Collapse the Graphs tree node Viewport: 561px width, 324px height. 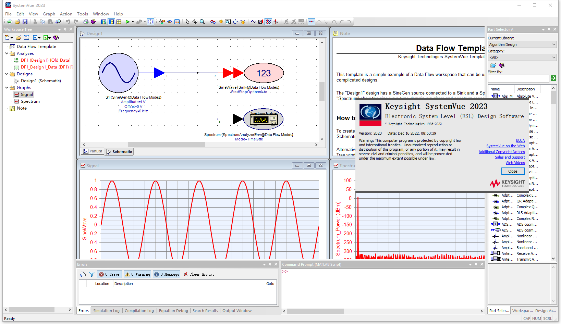coord(7,88)
